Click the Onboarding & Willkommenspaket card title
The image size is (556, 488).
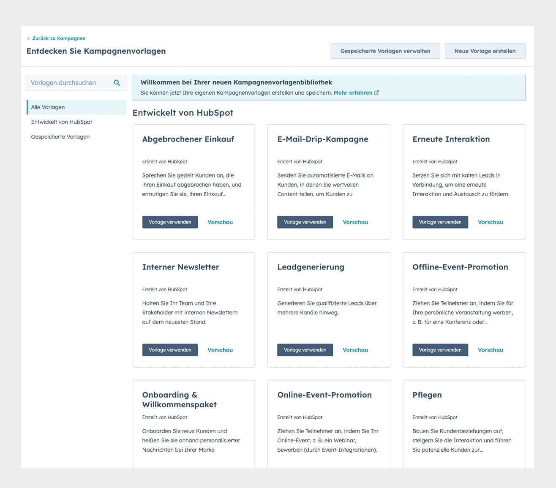click(x=180, y=400)
